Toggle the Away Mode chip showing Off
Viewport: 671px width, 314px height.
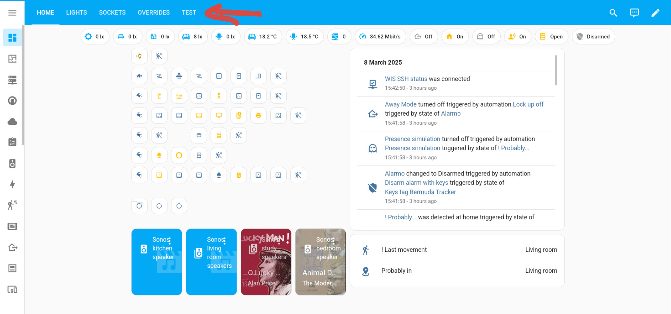pos(424,36)
